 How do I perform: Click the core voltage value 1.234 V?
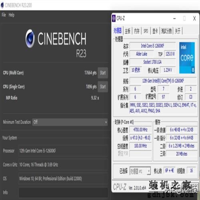coord(168,70)
